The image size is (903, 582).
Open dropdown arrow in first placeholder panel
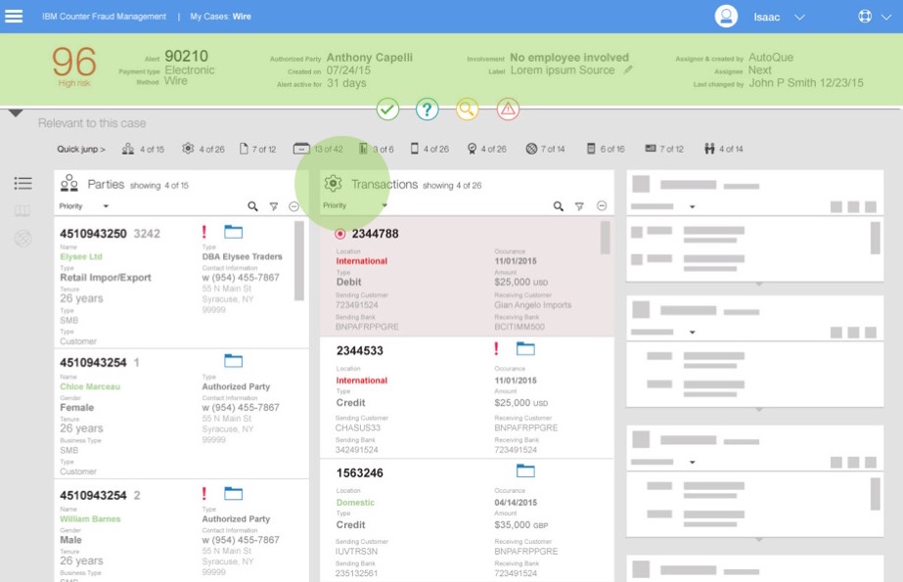pyautogui.click(x=693, y=206)
